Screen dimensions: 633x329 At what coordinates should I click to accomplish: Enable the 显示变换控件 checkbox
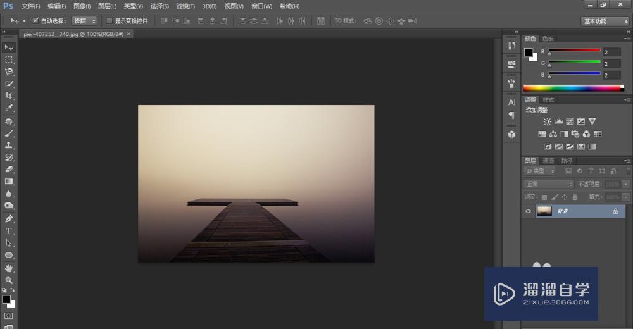click(x=109, y=21)
